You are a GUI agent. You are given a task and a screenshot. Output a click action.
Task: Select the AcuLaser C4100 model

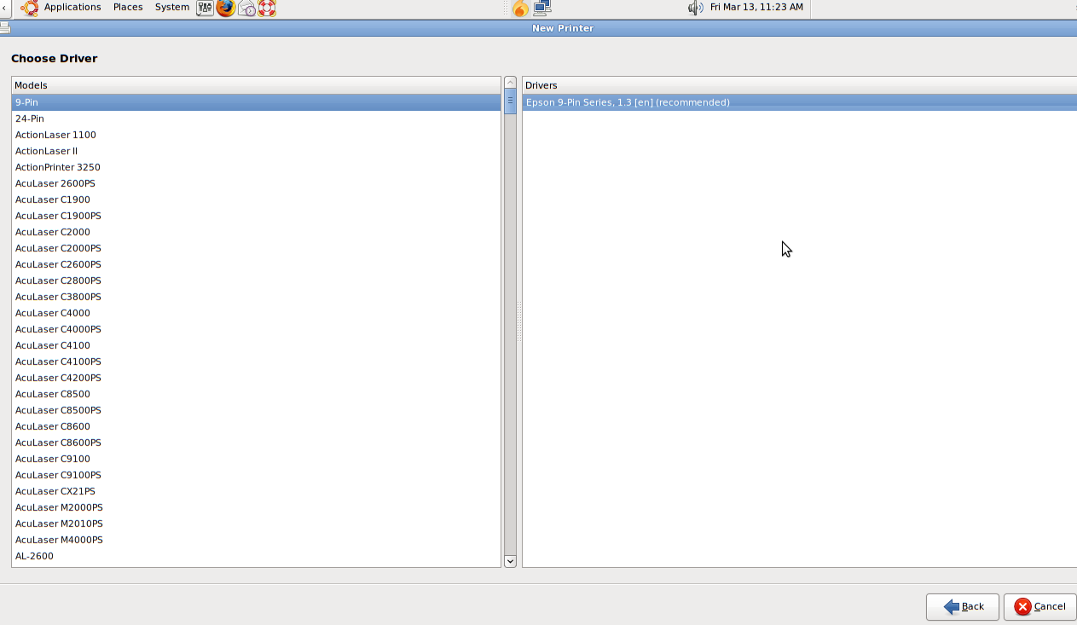point(256,345)
